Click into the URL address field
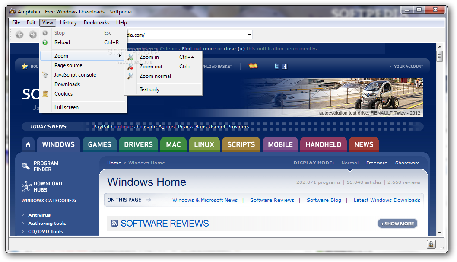 click(x=187, y=35)
